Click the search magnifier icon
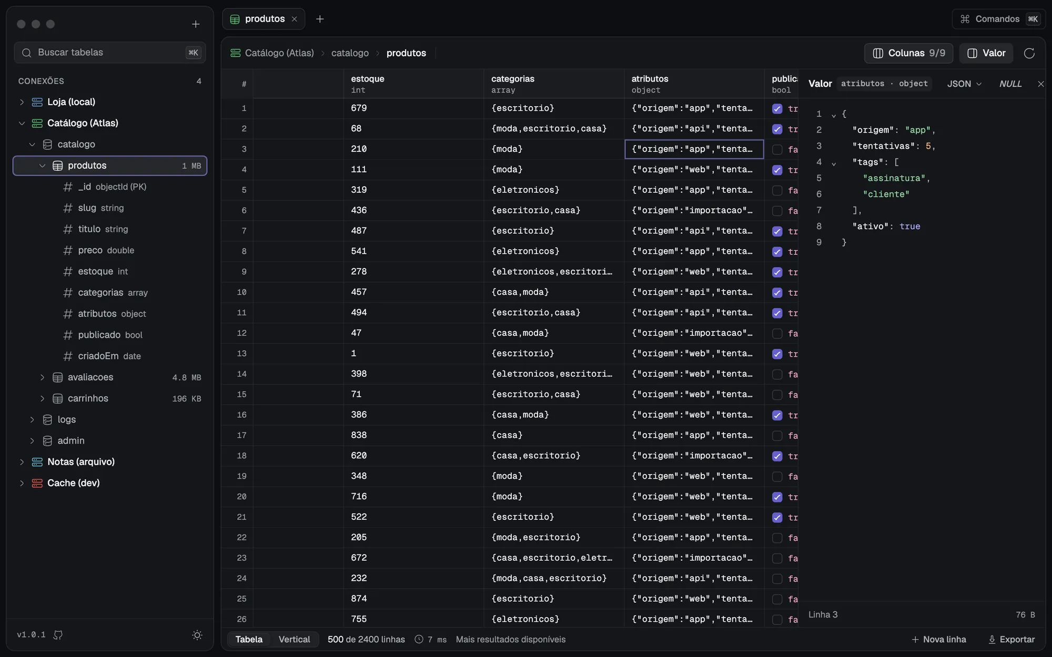 (x=27, y=53)
